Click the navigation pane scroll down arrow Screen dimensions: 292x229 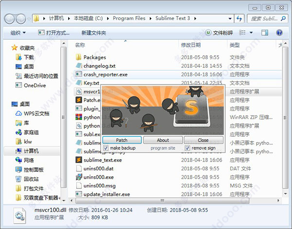[x=64, y=201]
